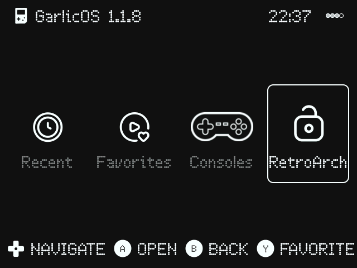This screenshot has height=268, width=357.
Task: Select the Recent menu label
Action: click(47, 162)
